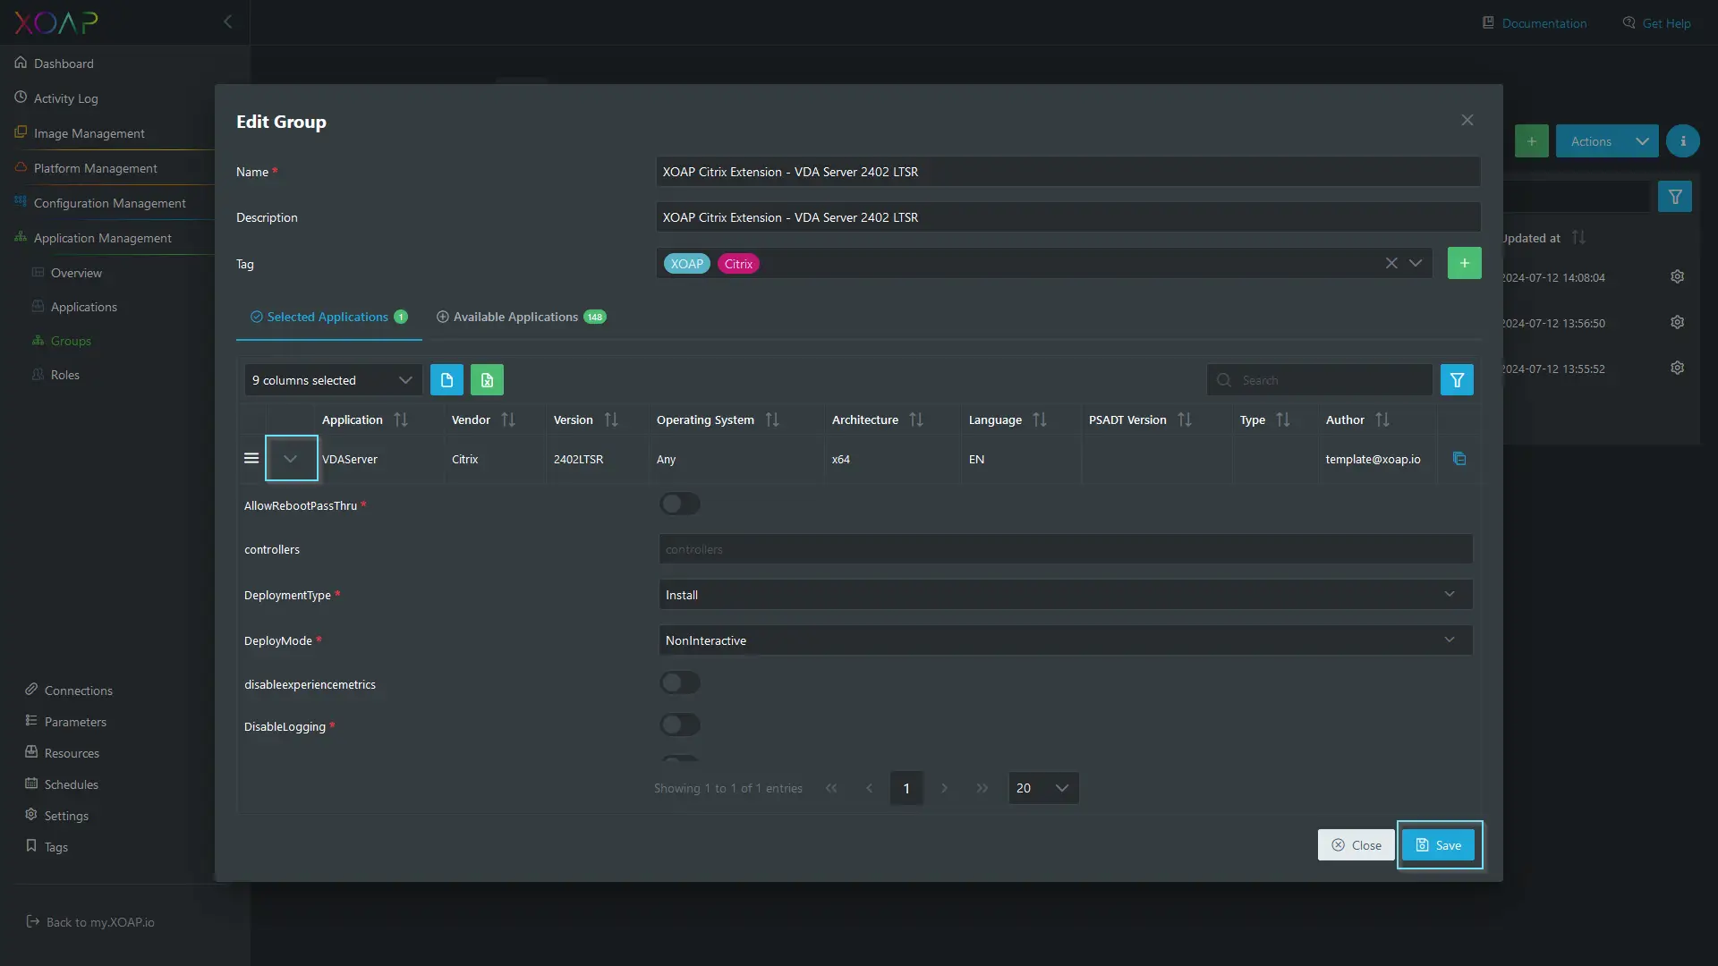Open the page size 20 dropdown
Image resolution: width=1718 pixels, height=966 pixels.
coord(1043,788)
